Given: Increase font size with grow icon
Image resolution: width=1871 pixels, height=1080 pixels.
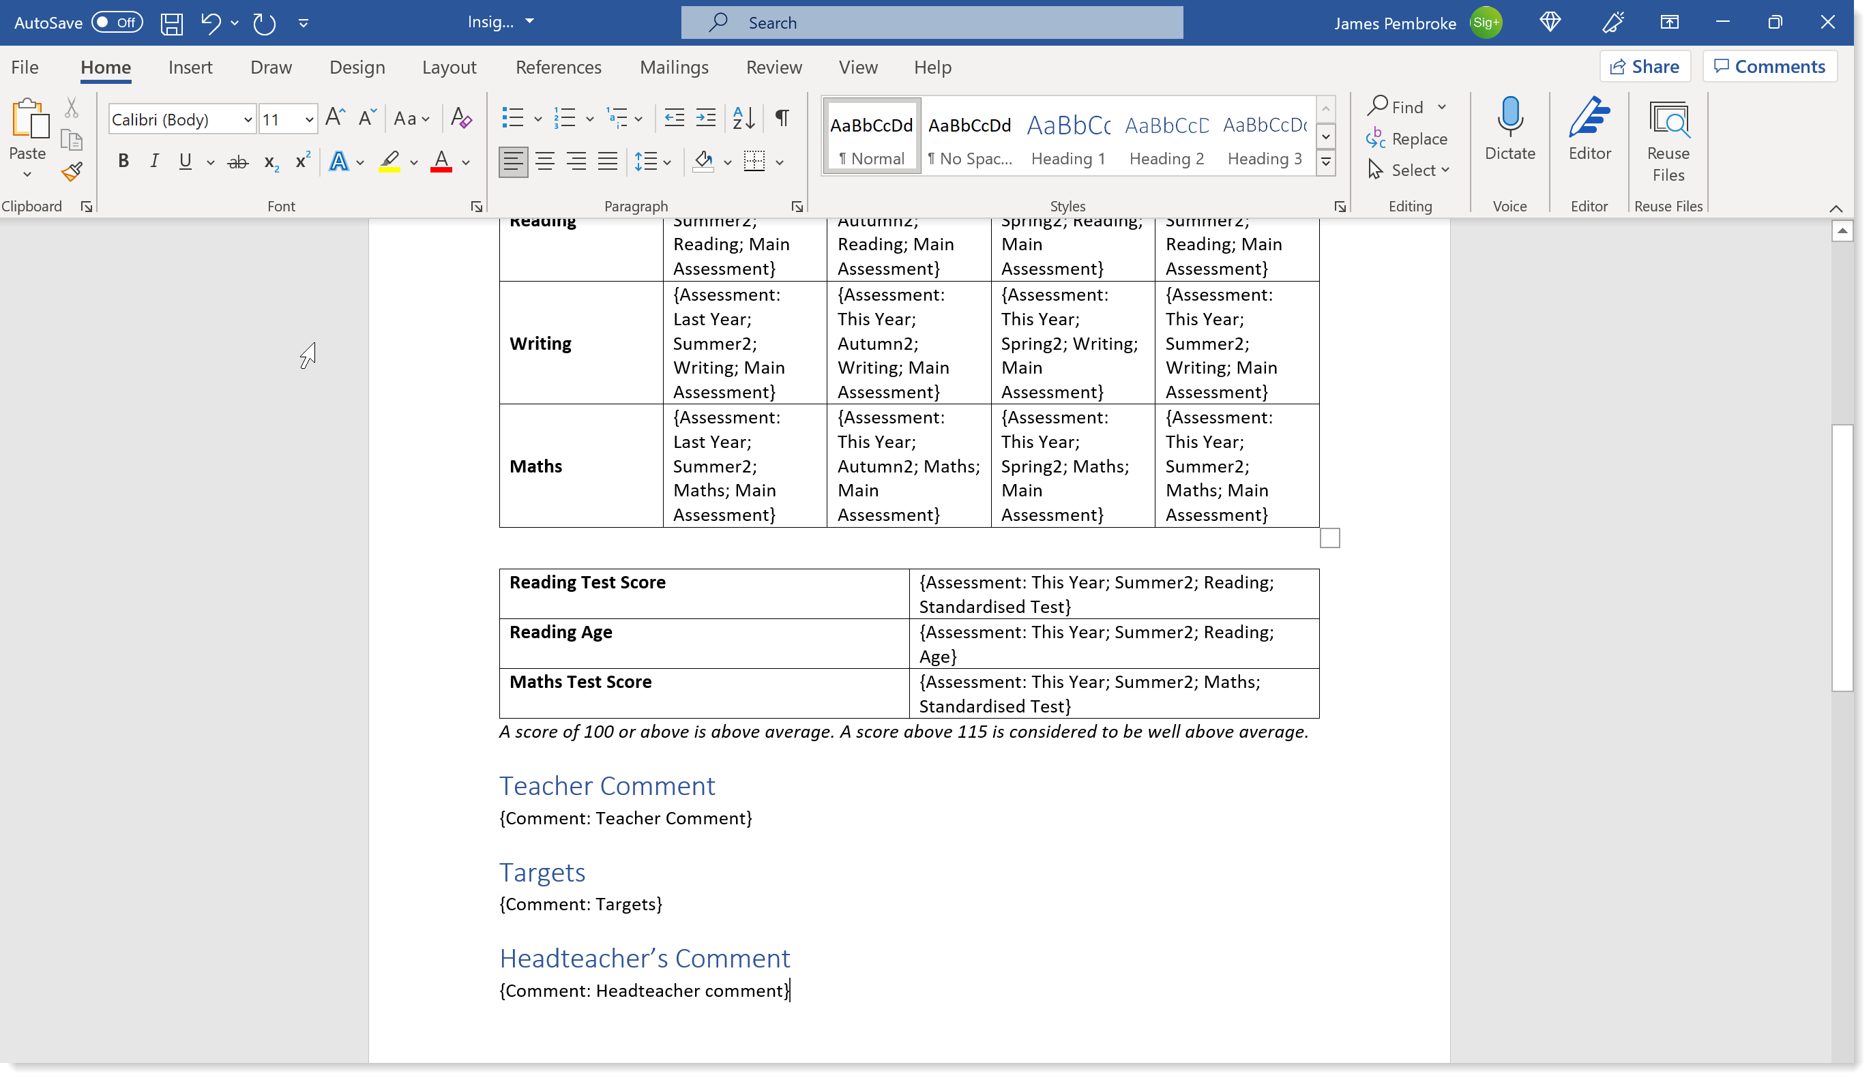Looking at the screenshot, I should coord(336,118).
